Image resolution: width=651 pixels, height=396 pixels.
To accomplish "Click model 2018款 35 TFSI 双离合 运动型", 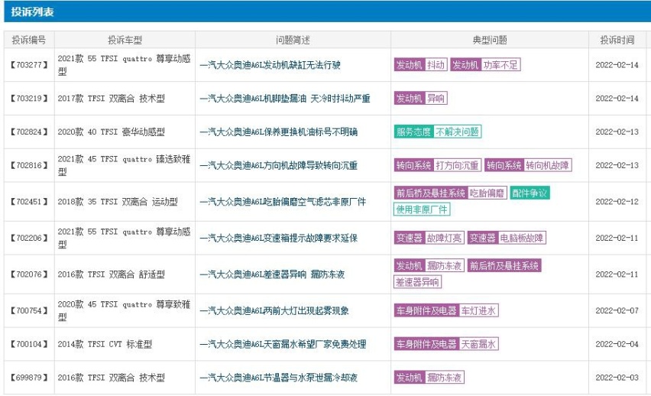I will pos(118,202).
